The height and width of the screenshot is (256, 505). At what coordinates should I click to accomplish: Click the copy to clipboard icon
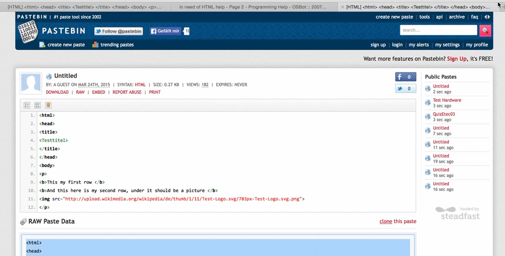[48, 105]
